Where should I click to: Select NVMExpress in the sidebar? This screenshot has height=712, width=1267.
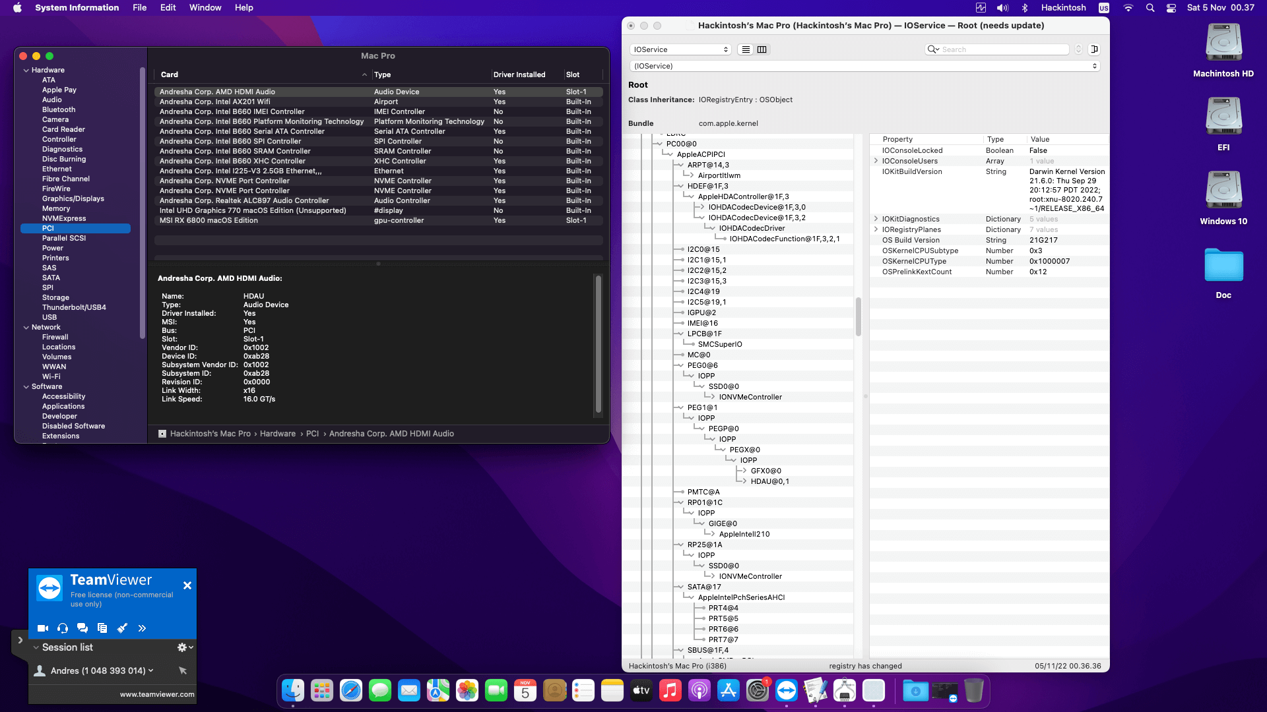click(x=64, y=218)
